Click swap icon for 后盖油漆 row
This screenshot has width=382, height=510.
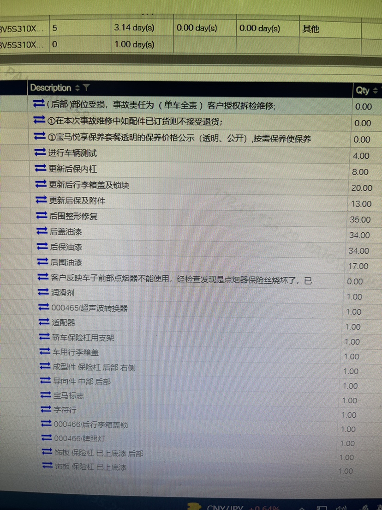pos(42,231)
